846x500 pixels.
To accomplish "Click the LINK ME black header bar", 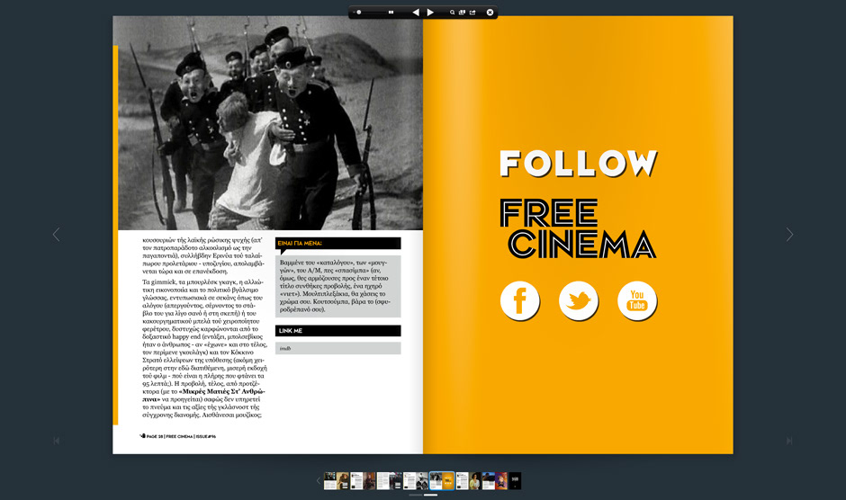I will click(337, 331).
